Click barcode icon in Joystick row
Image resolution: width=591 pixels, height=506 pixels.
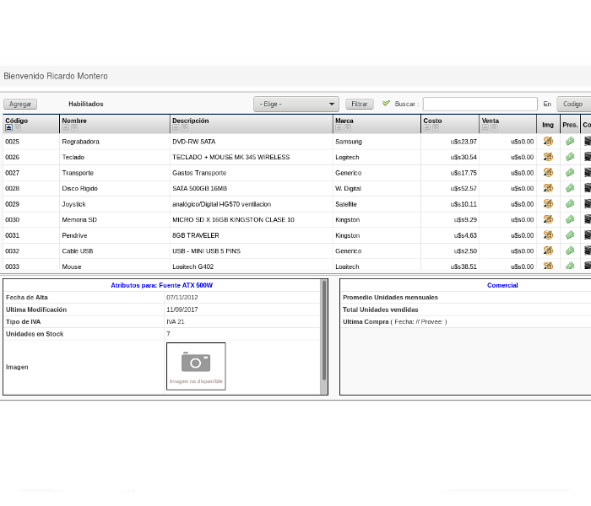[588, 204]
